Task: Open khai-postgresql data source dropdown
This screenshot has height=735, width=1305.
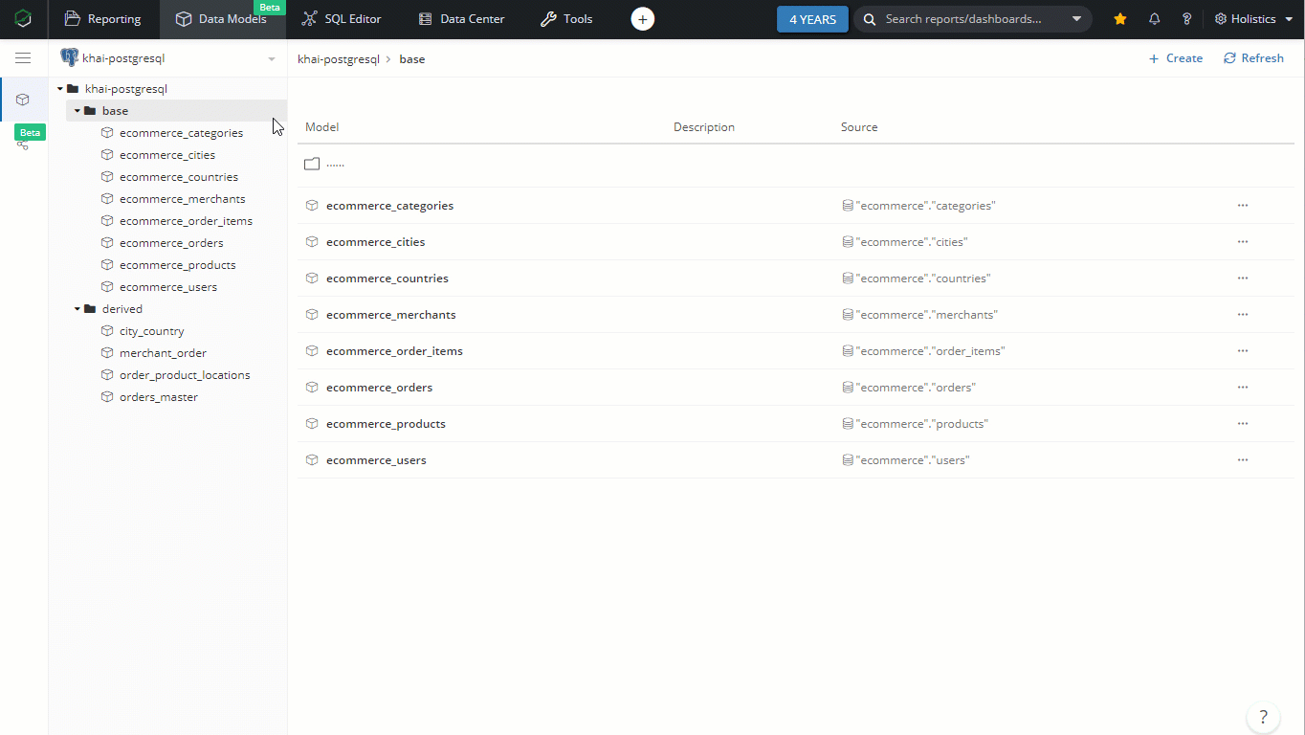Action: tap(168, 58)
